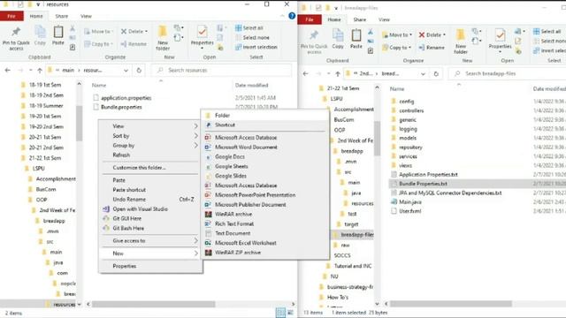Click Refresh in context menu
The width and height of the screenshot is (566, 318).
[150, 155]
